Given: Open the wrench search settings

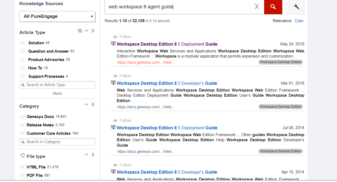Looking at the screenshot, I should [x=297, y=7].
